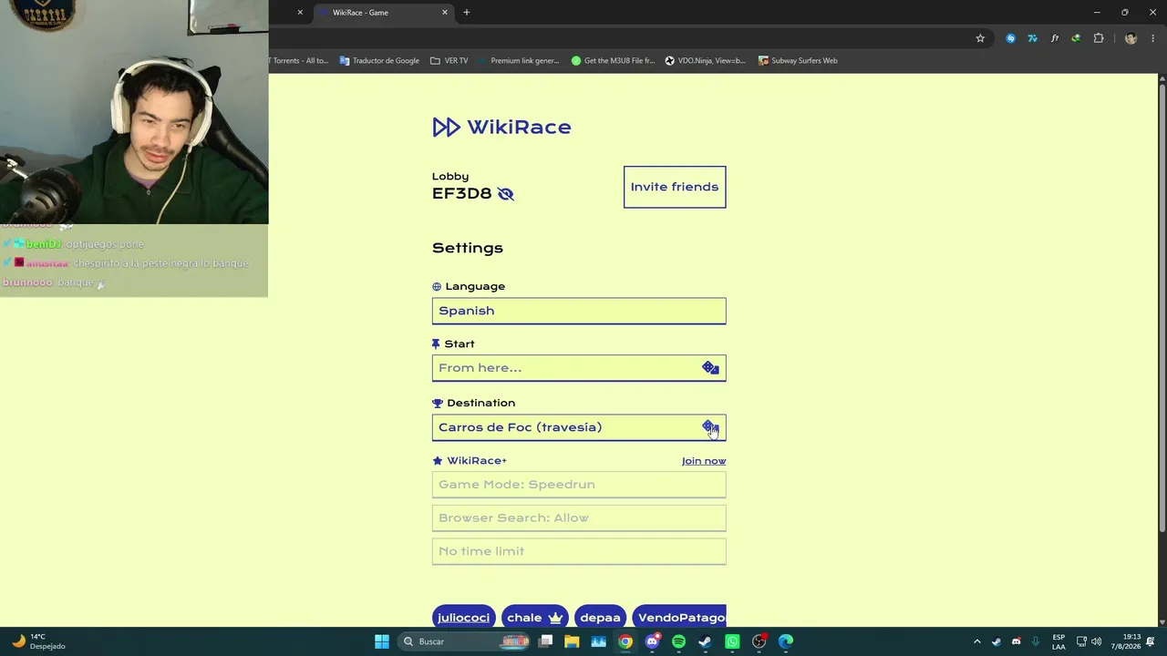Randomize the Start article with dice icon
The height and width of the screenshot is (656, 1167).
click(710, 368)
